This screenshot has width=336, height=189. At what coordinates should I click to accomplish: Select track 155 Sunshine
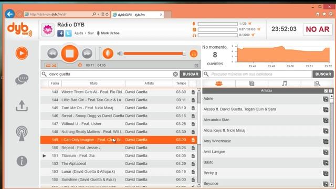click(119, 180)
